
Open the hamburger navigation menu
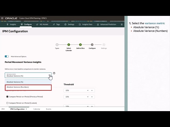coord(2,18)
